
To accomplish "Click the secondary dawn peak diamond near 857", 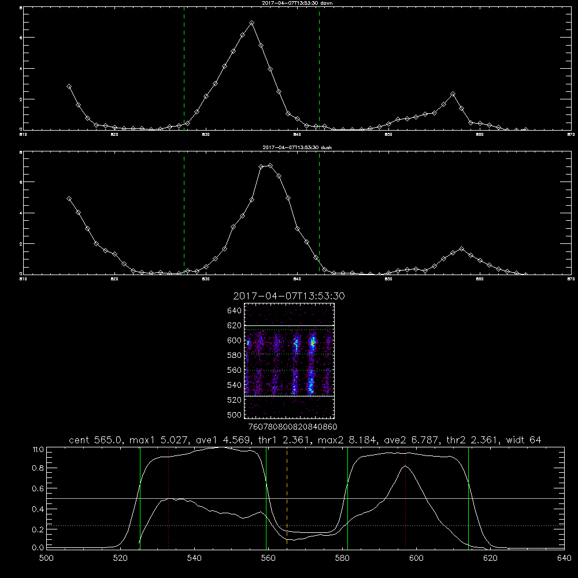I will point(453,94).
